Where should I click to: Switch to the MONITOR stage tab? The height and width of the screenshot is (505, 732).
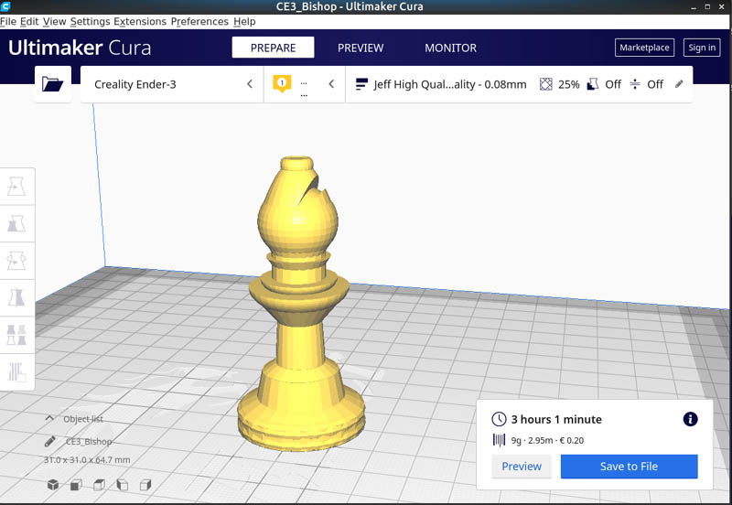point(450,48)
